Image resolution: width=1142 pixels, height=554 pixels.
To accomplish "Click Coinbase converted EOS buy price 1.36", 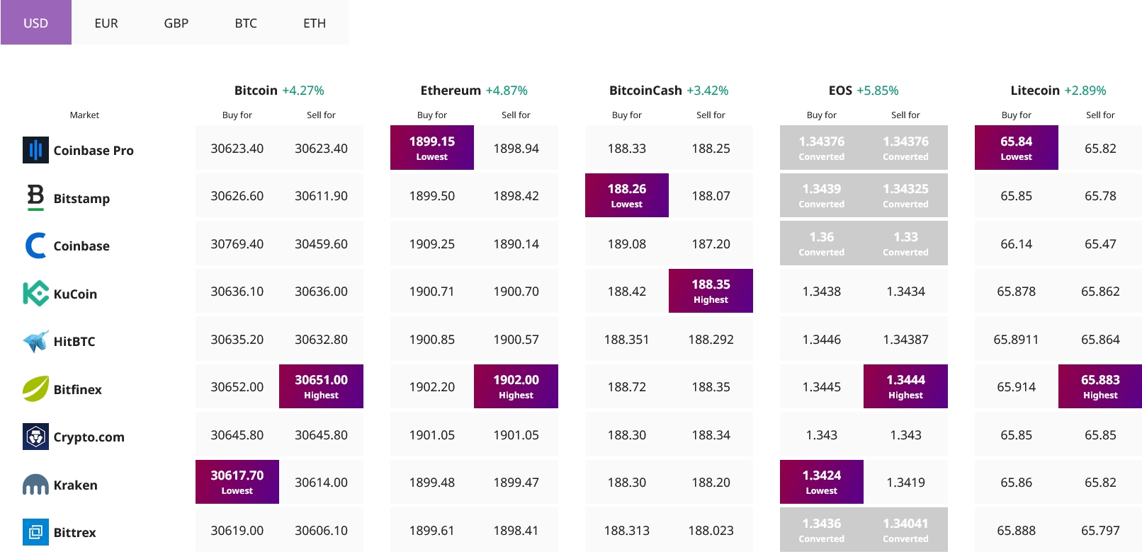I will pyautogui.click(x=822, y=243).
